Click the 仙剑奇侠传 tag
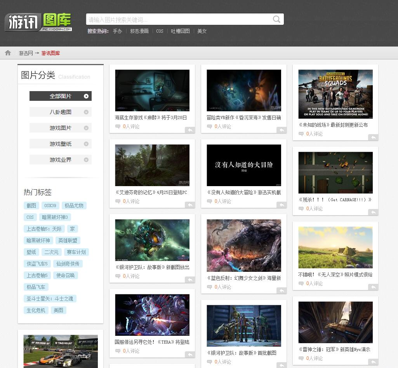 coord(68,264)
